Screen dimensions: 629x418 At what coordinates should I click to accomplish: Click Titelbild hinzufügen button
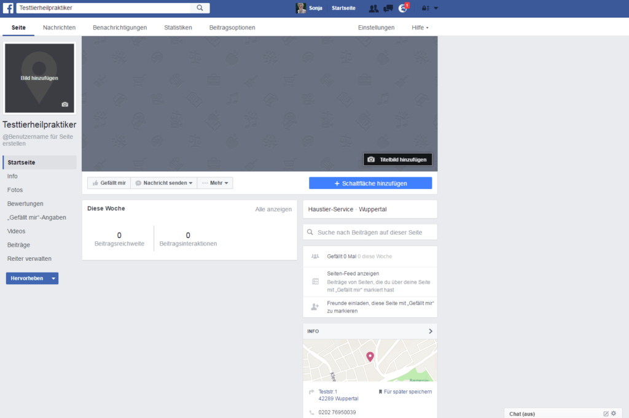pyautogui.click(x=398, y=160)
